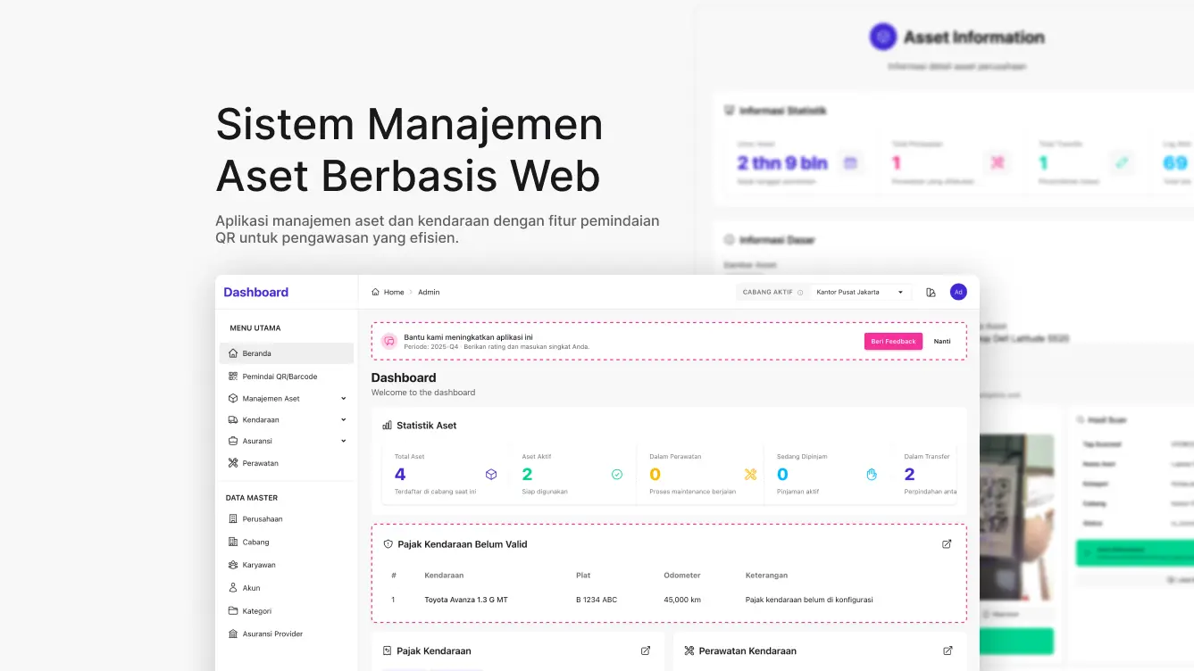Click the theme icon beside user avatar
The height and width of the screenshot is (671, 1194).
click(931, 293)
